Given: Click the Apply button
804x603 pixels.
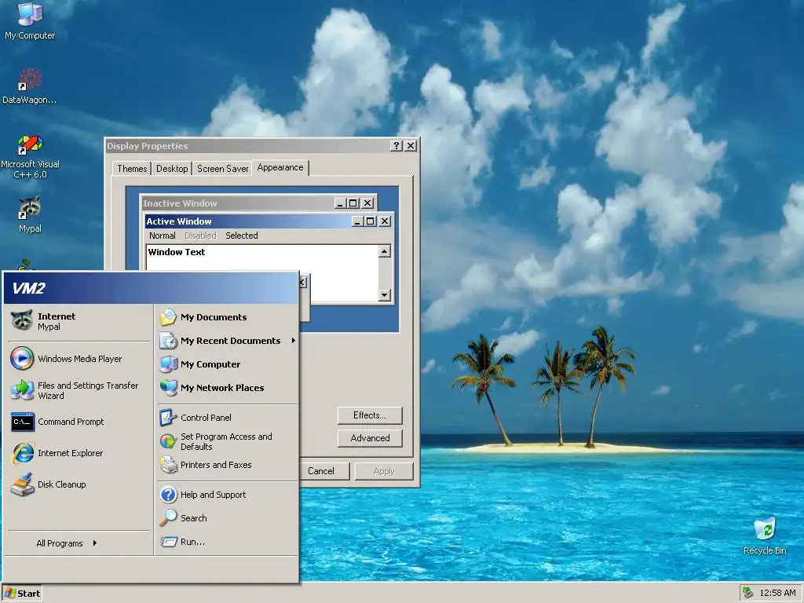Looking at the screenshot, I should [x=383, y=471].
